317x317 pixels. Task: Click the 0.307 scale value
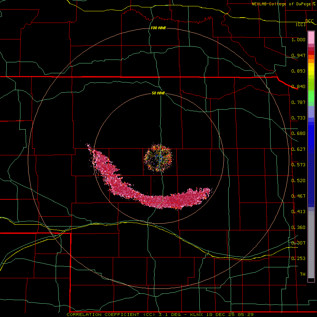point(298,243)
